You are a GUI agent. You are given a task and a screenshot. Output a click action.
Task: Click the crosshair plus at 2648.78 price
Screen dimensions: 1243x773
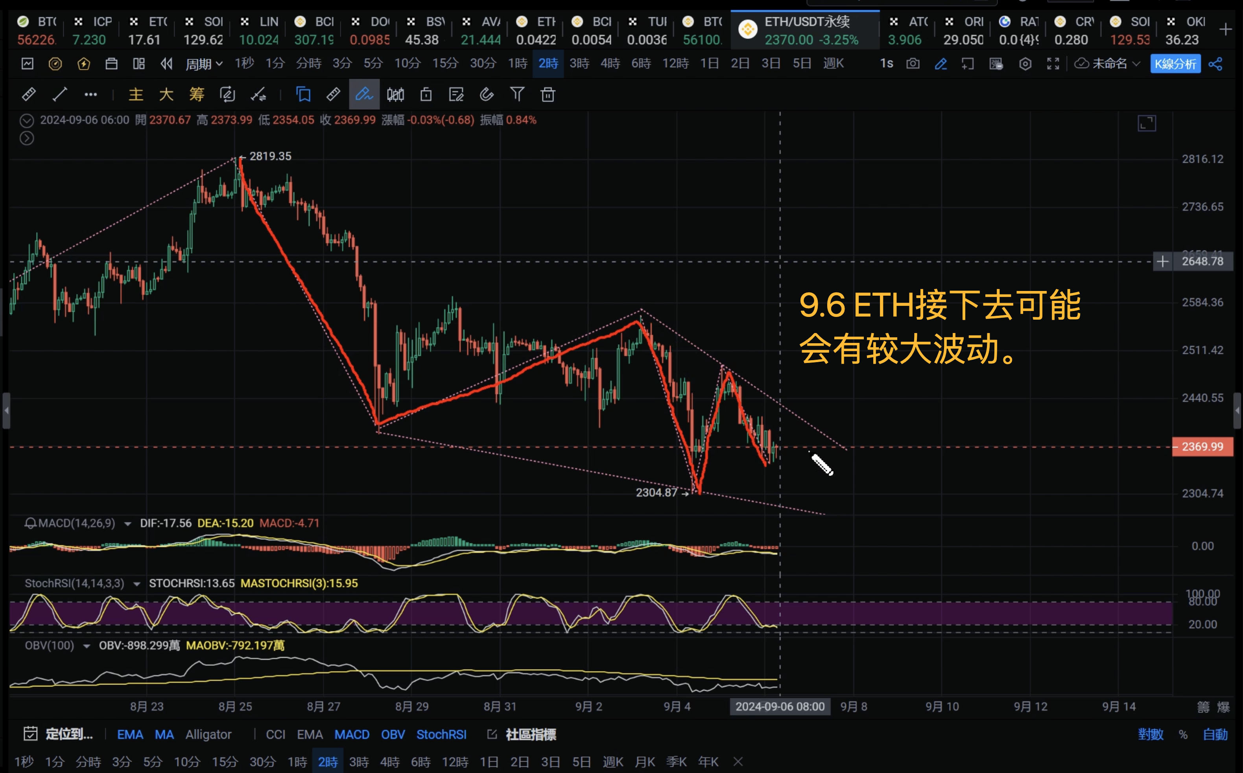[x=1162, y=261]
